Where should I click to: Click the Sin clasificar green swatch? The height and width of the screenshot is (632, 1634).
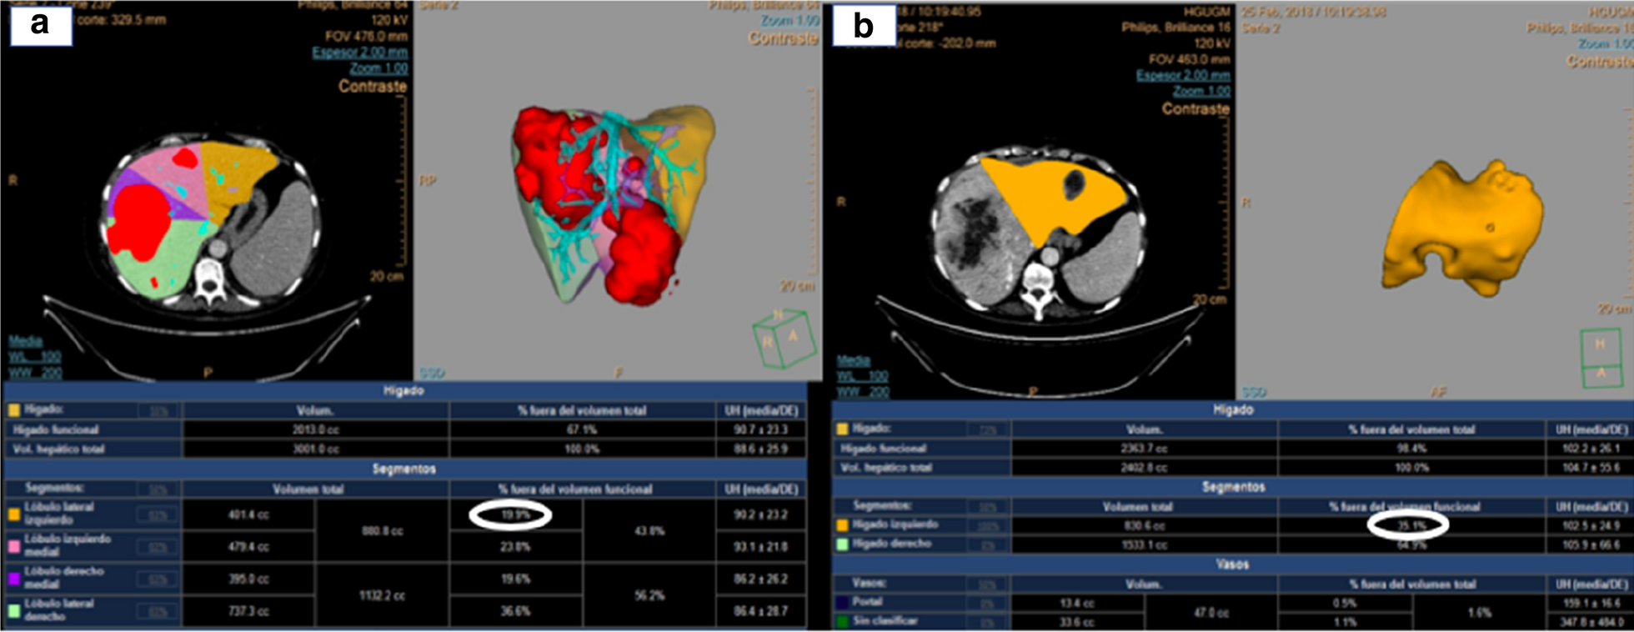(x=842, y=620)
